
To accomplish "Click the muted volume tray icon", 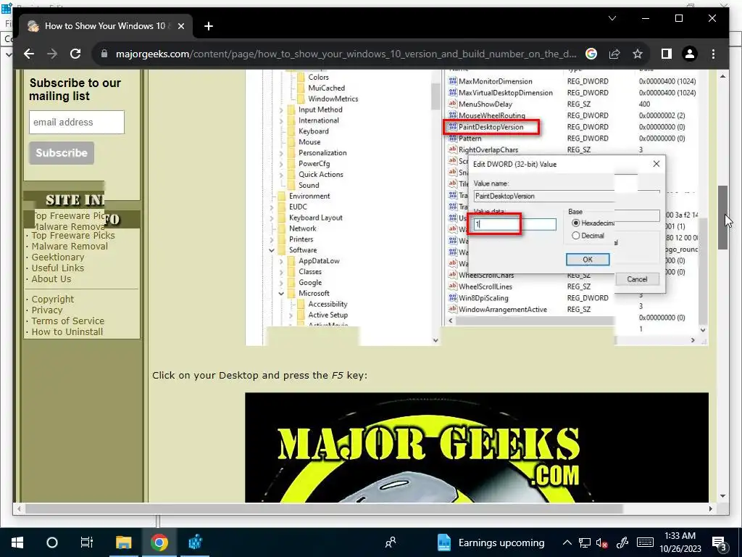I will [x=602, y=542].
